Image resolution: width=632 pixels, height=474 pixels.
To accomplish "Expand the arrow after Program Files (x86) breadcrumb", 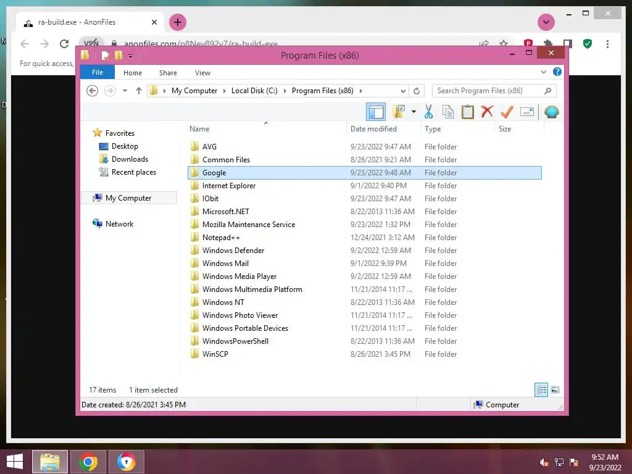I will (360, 91).
